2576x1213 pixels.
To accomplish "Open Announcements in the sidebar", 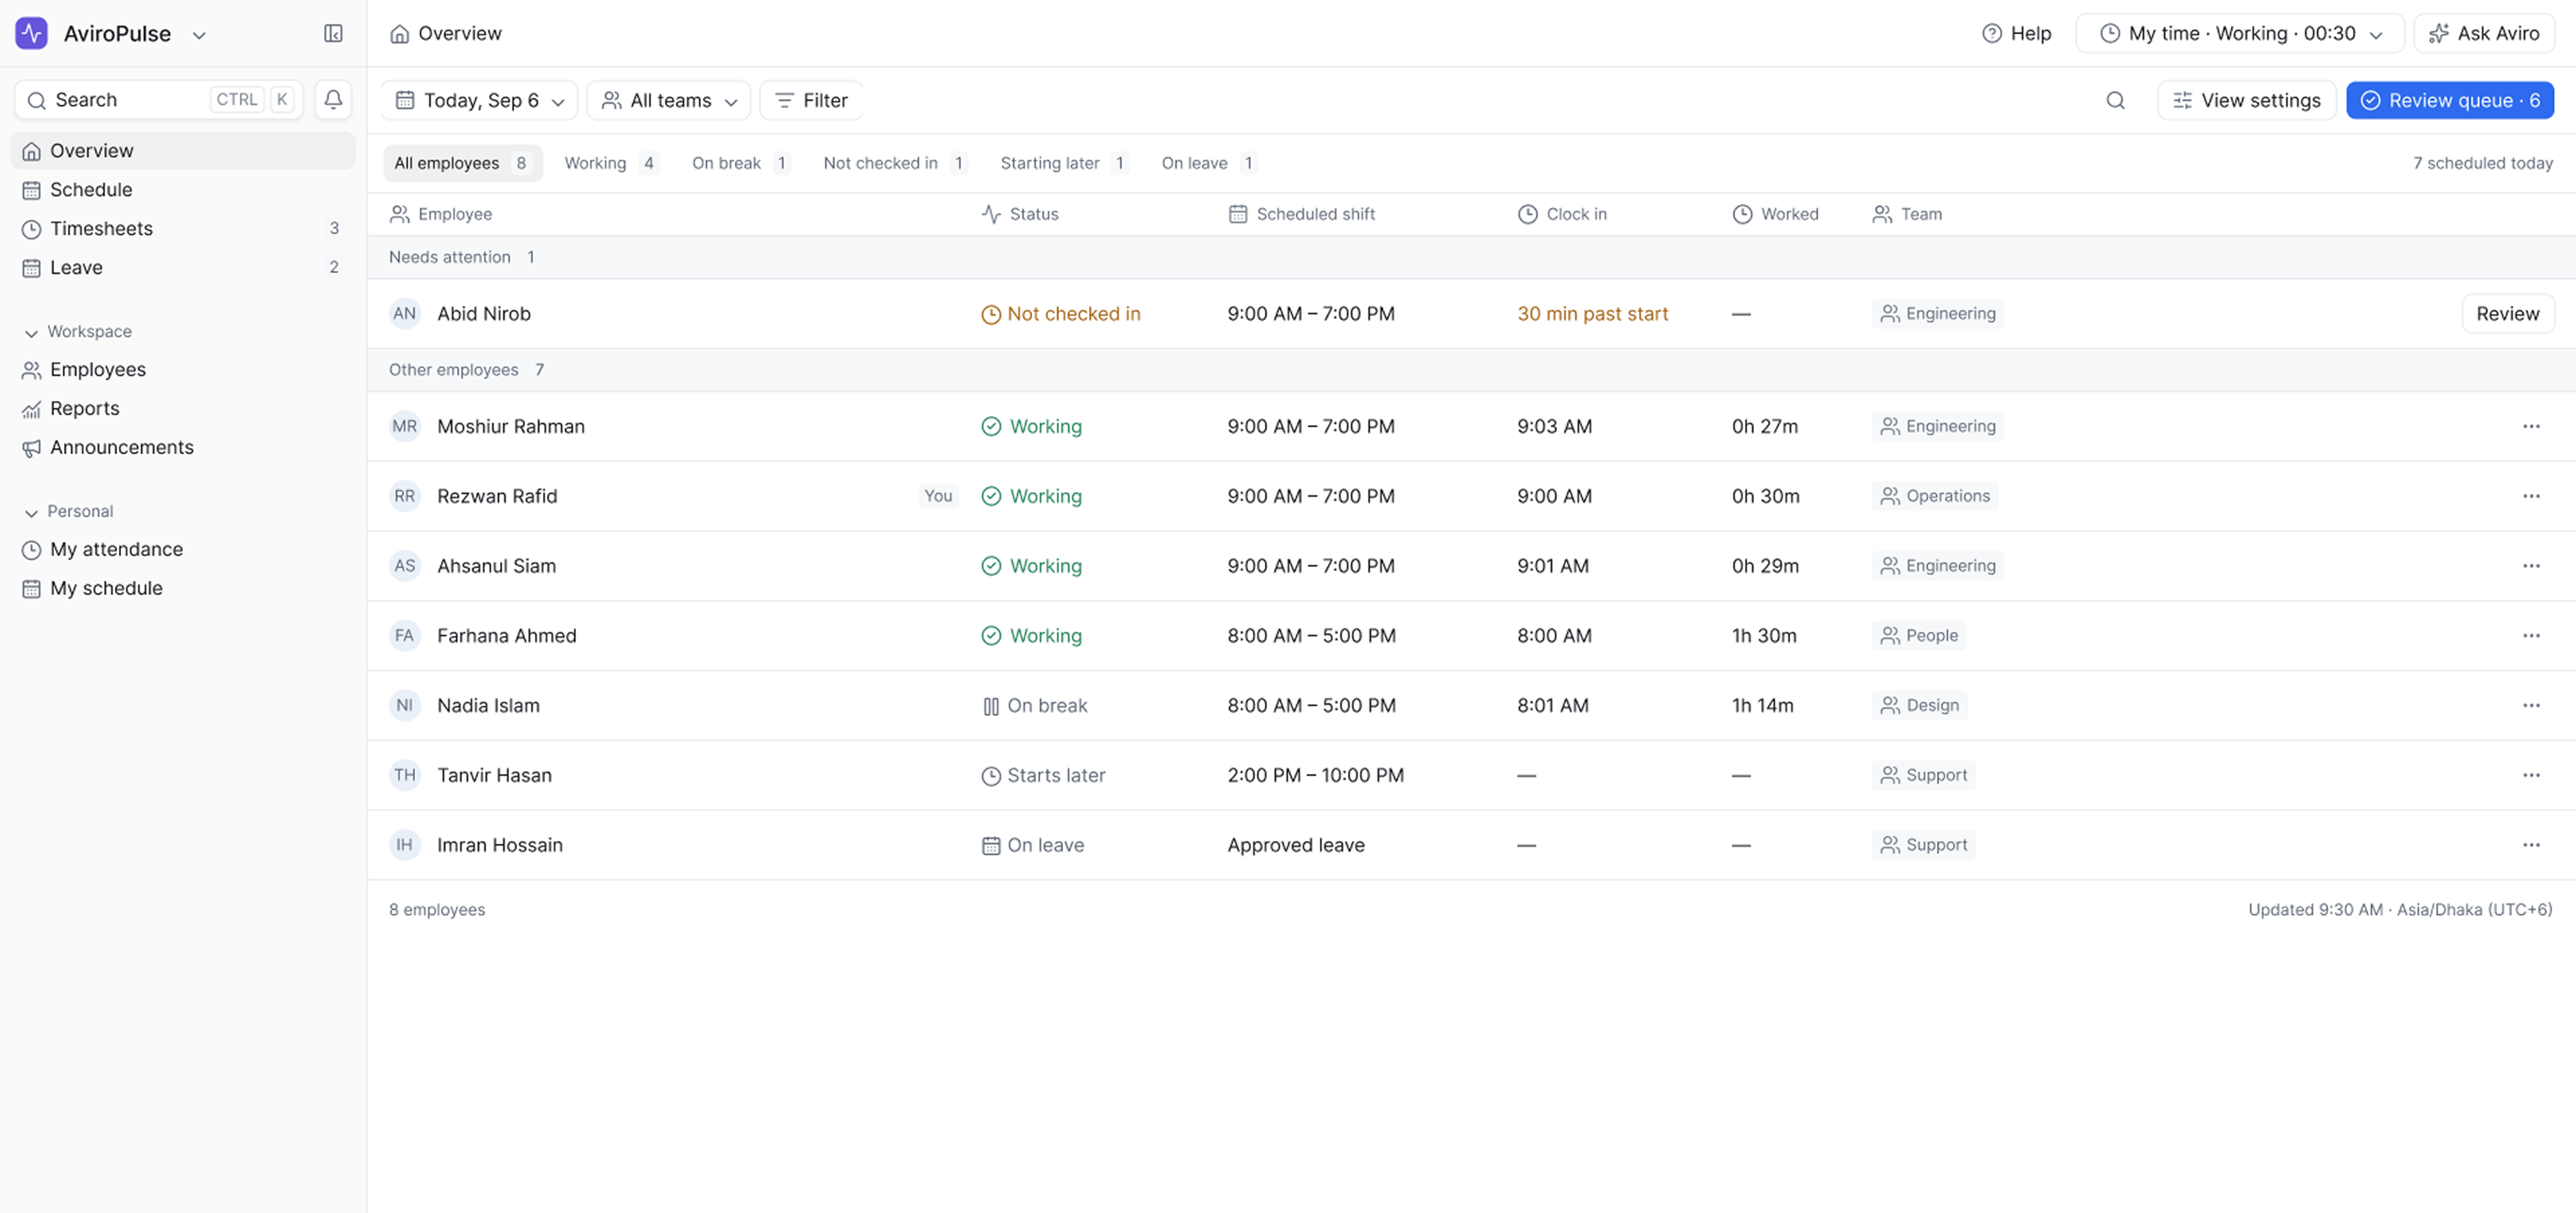I will (x=183, y=448).
